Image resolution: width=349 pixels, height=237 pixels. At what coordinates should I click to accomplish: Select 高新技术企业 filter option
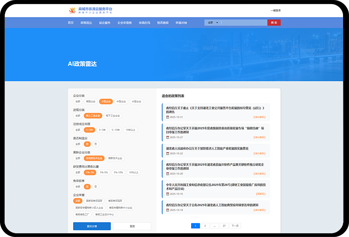(115, 158)
